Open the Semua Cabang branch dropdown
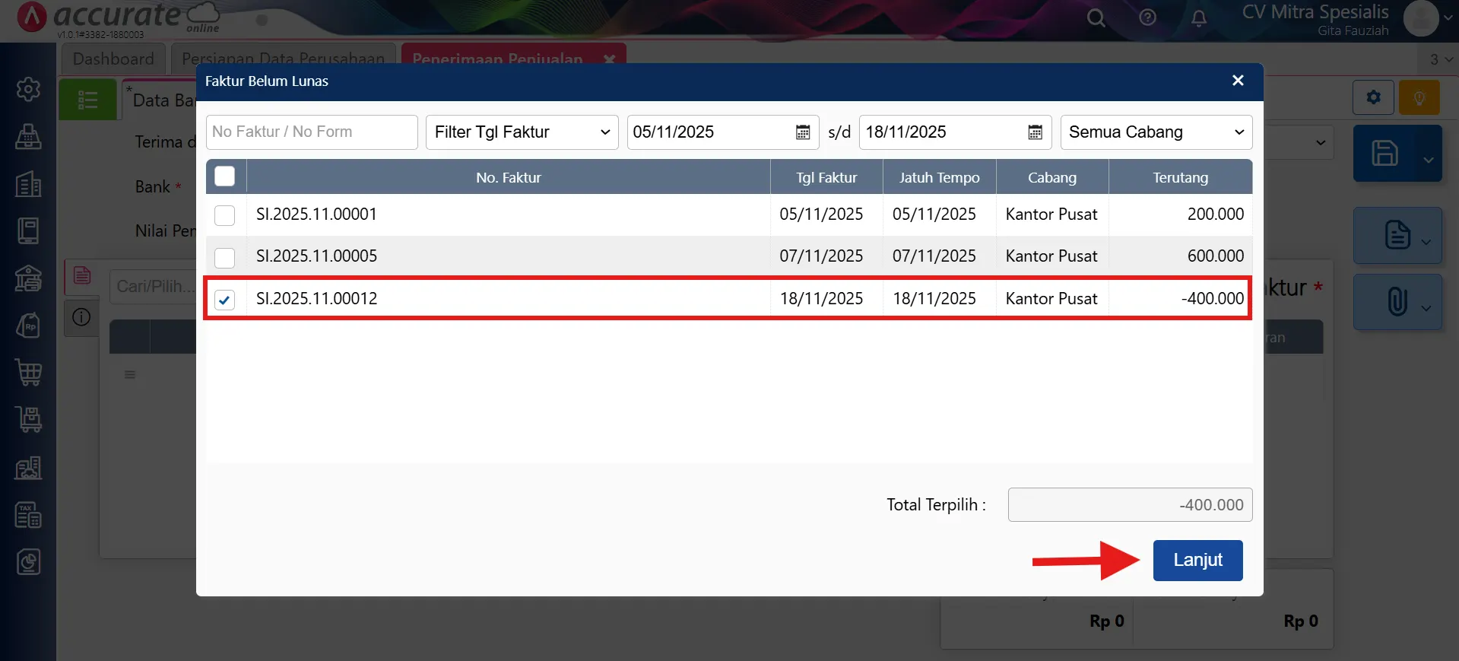Screen dimensions: 1459x661 point(1156,132)
